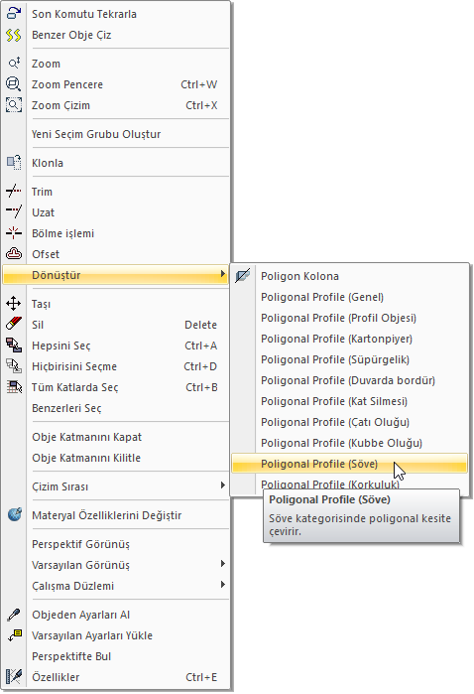Expand the Çizim Sırası submenu arrow
Image resolution: width=474 pixels, height=694 pixels.
(x=223, y=486)
